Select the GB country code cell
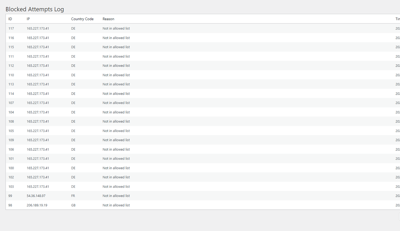This screenshot has width=400, height=231. point(73,205)
